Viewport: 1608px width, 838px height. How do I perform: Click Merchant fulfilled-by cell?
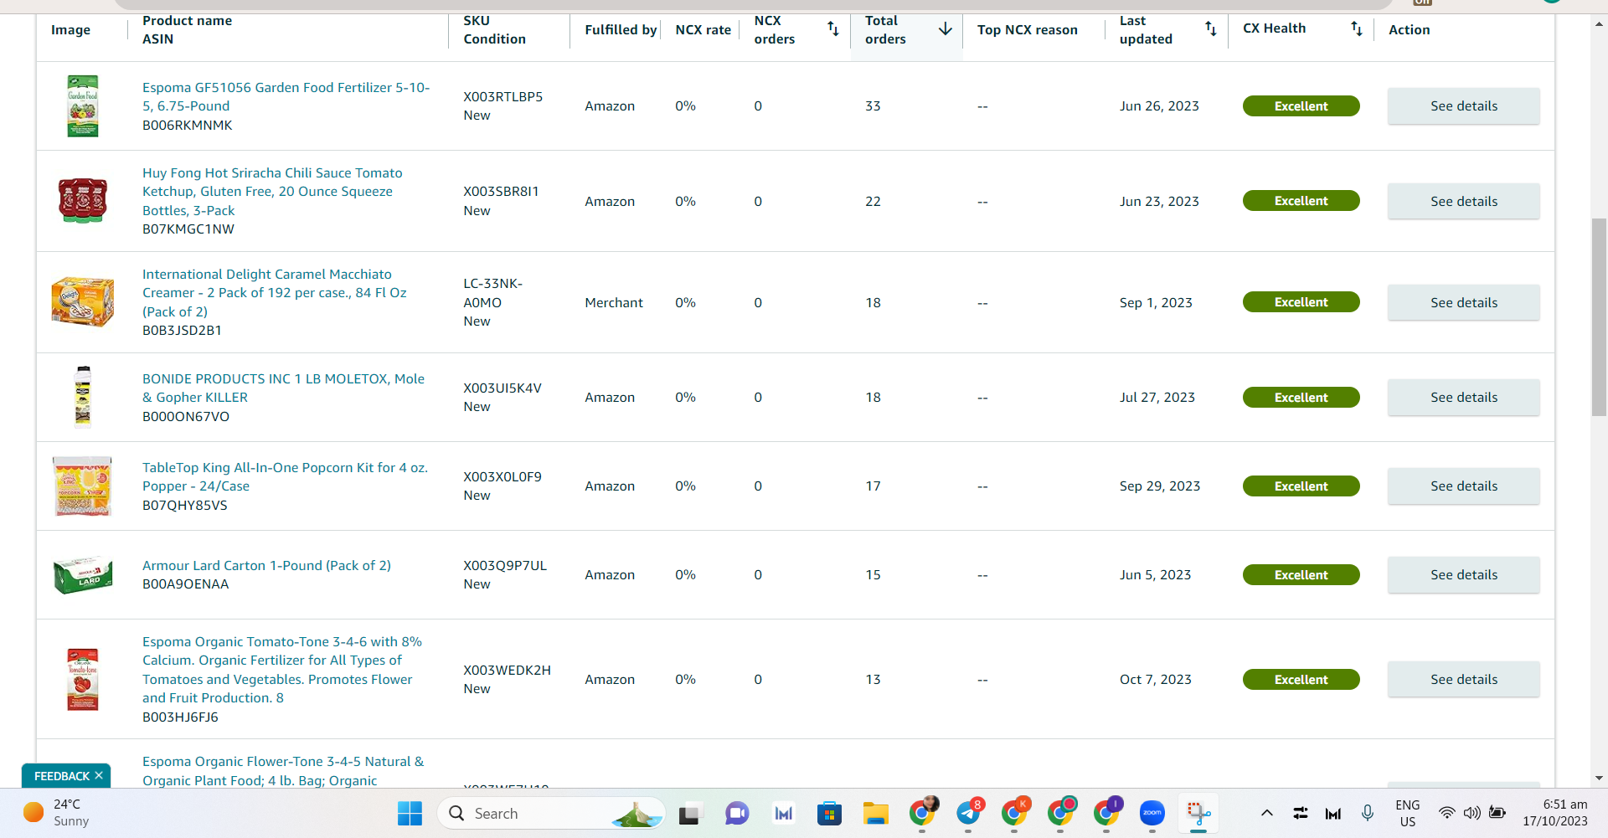[614, 303]
